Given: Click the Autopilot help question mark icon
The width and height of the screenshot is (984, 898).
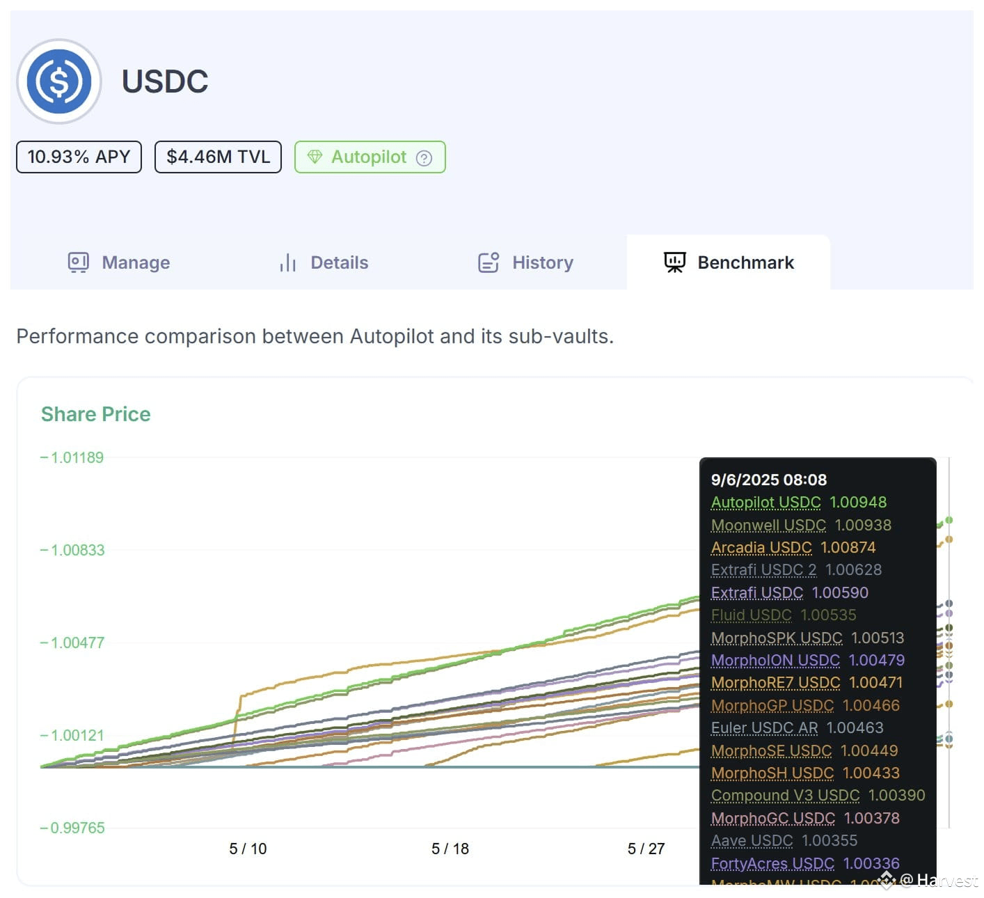Looking at the screenshot, I should [424, 158].
